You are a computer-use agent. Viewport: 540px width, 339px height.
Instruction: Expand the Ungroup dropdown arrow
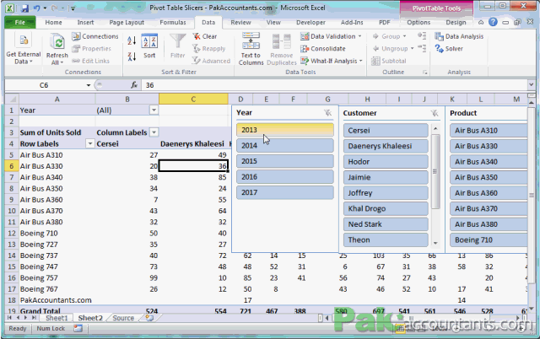(x=412, y=49)
